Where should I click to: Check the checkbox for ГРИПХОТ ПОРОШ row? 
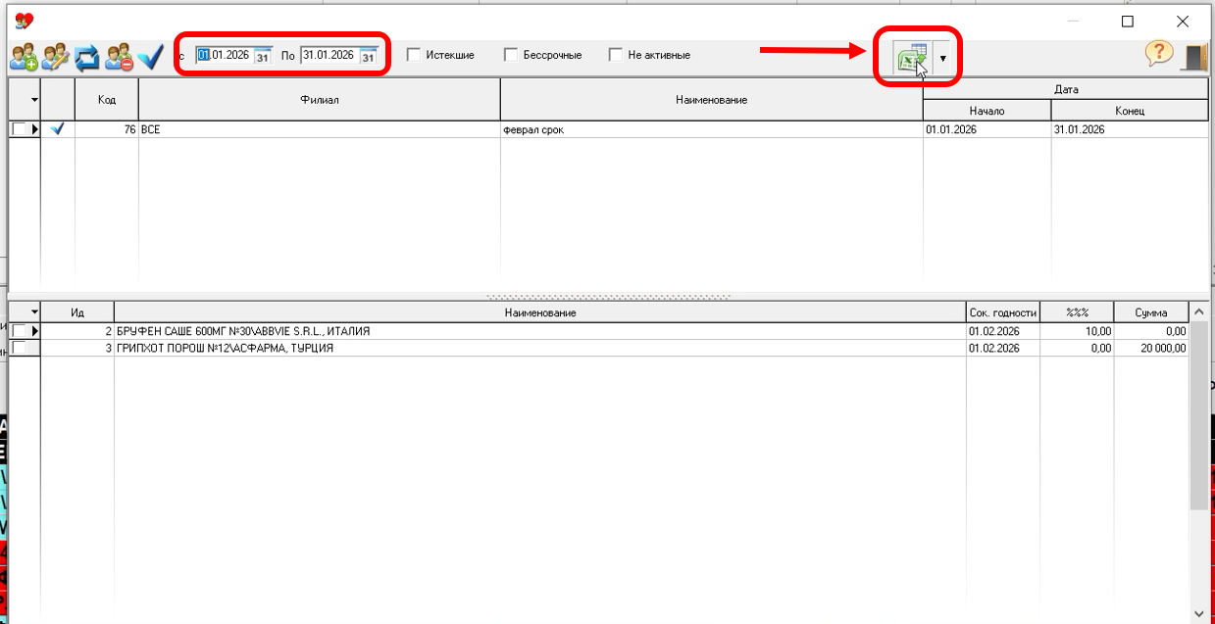pos(19,348)
